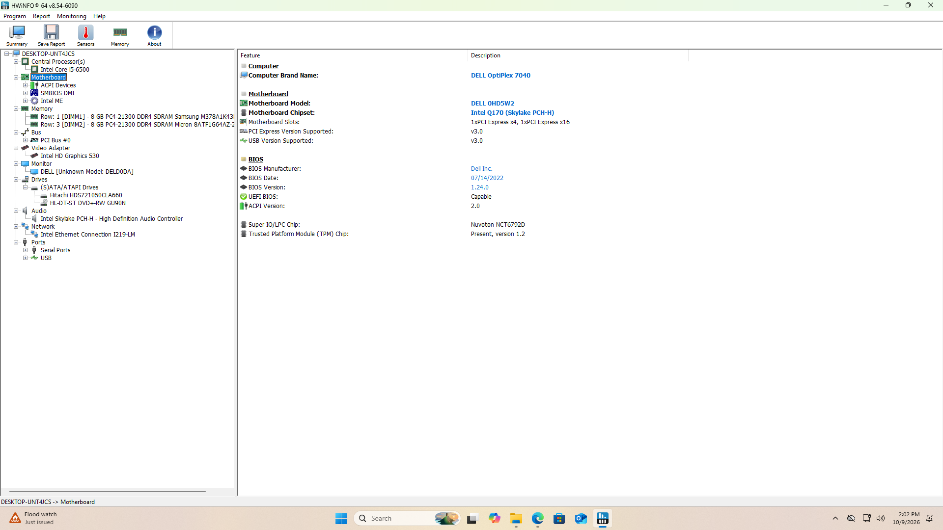Collapse the Central Processor(s) node

point(16,62)
